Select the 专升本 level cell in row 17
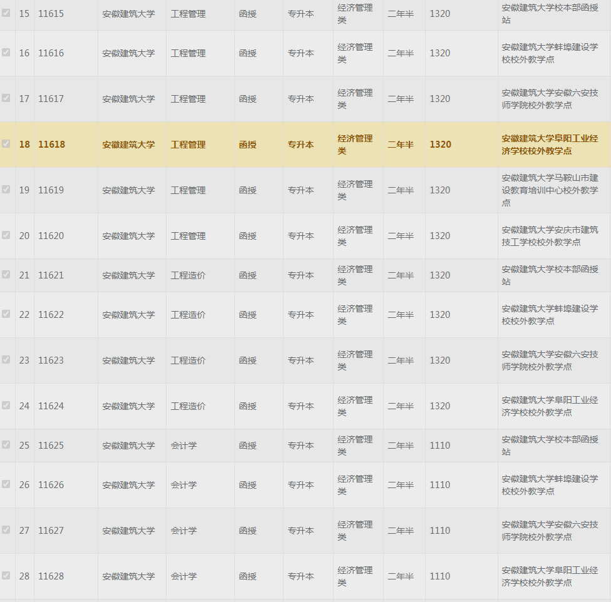 click(300, 99)
